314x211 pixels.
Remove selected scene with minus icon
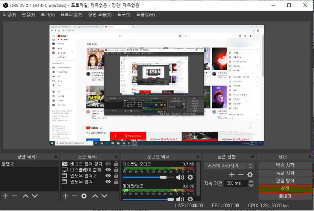14,196
